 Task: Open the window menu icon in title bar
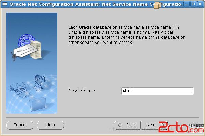[5, 4]
